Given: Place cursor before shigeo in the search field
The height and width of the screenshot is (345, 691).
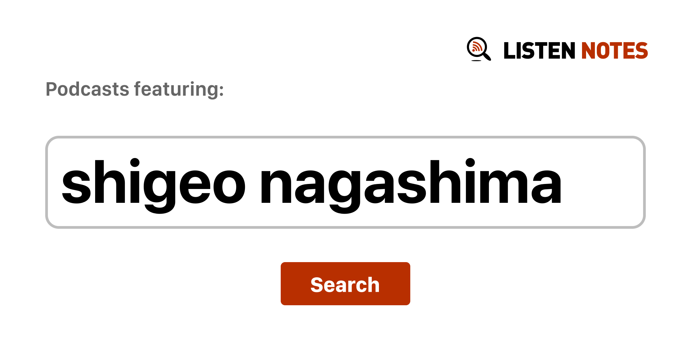Looking at the screenshot, I should pos(61,182).
